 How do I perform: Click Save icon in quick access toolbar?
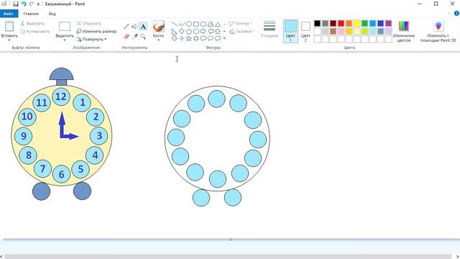(x=16, y=4)
